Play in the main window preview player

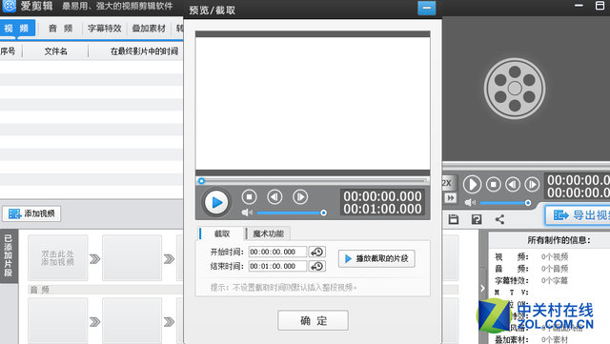(x=472, y=184)
